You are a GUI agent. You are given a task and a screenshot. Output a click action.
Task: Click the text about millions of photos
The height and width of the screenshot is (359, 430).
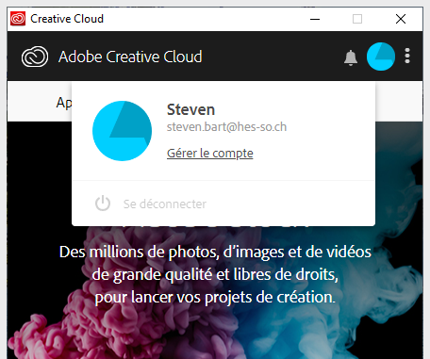tap(215, 274)
